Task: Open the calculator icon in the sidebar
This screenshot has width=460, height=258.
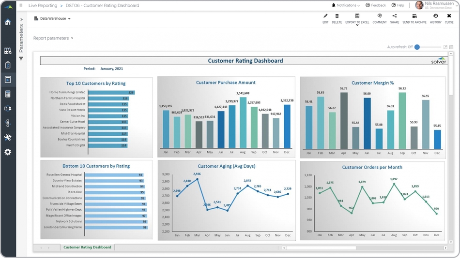Action: (8, 94)
